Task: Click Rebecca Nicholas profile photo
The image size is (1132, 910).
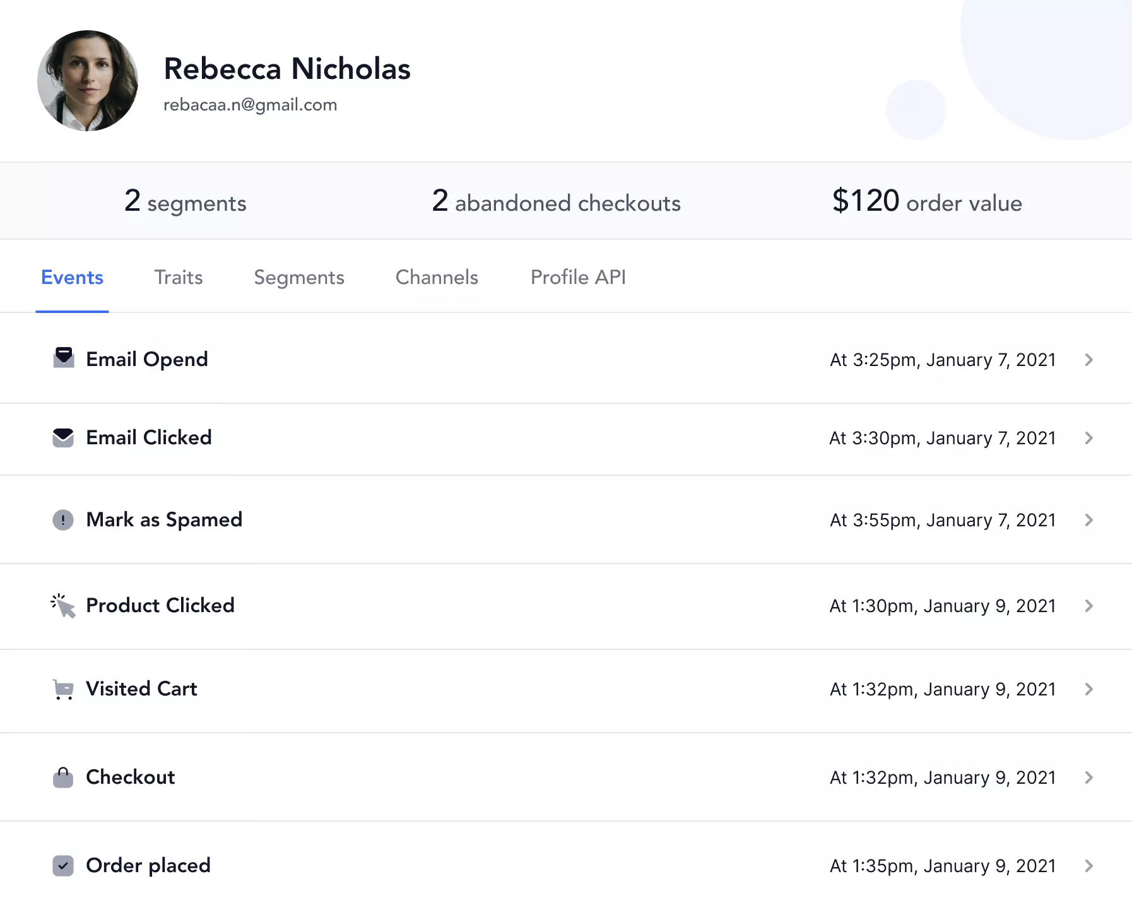Action: coord(88,81)
